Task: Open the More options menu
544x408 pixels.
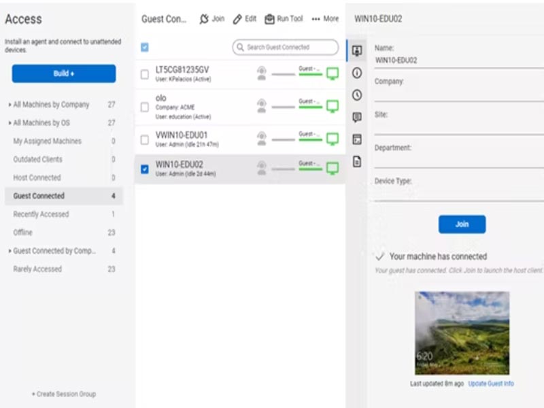Action: [325, 19]
